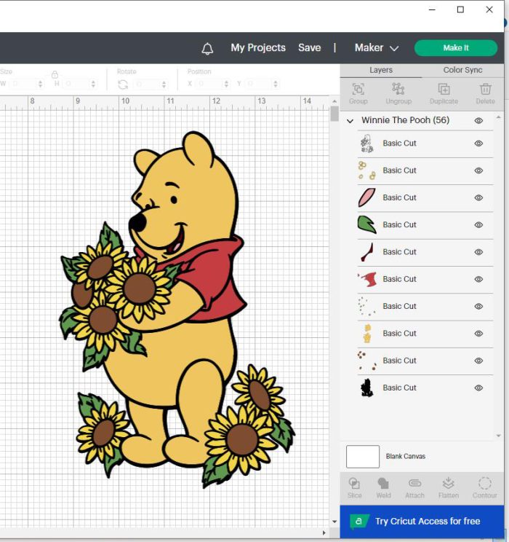Viewport: 509px width, 542px height.
Task: Hide the entire Winnie The Pooh group
Action: click(x=478, y=121)
